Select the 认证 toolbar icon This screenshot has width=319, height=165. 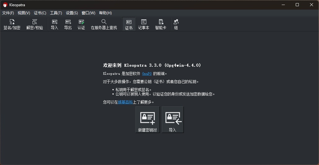pyautogui.click(x=81, y=25)
